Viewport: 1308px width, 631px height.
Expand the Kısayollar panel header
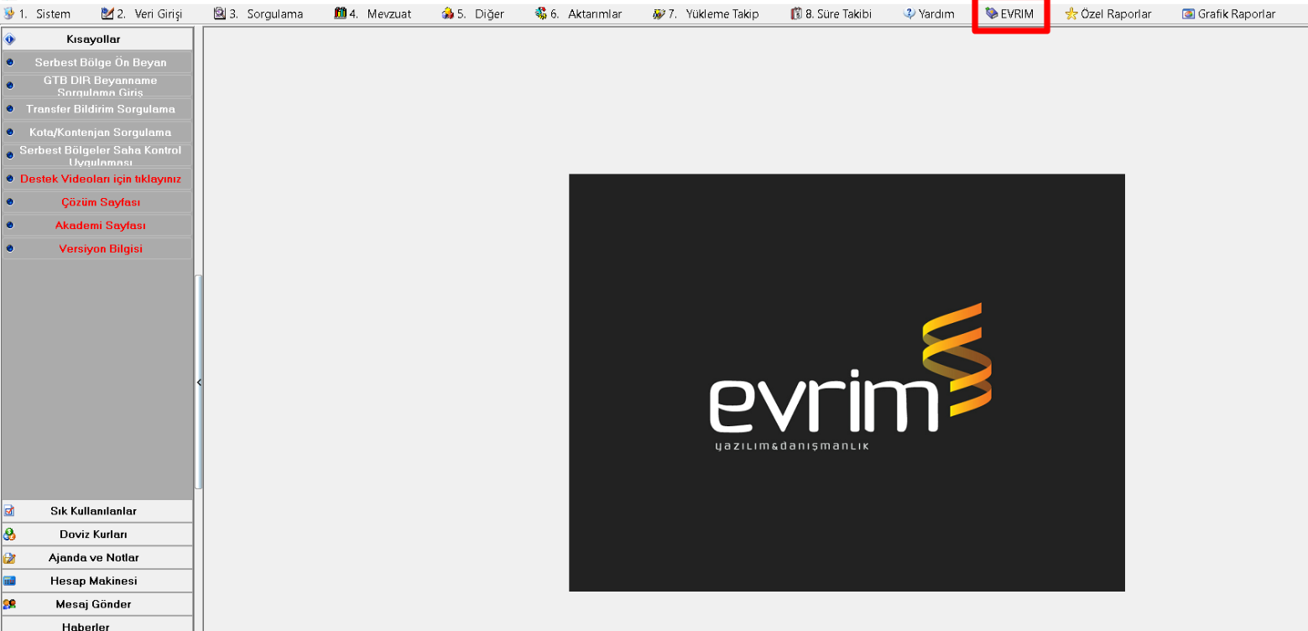97,39
